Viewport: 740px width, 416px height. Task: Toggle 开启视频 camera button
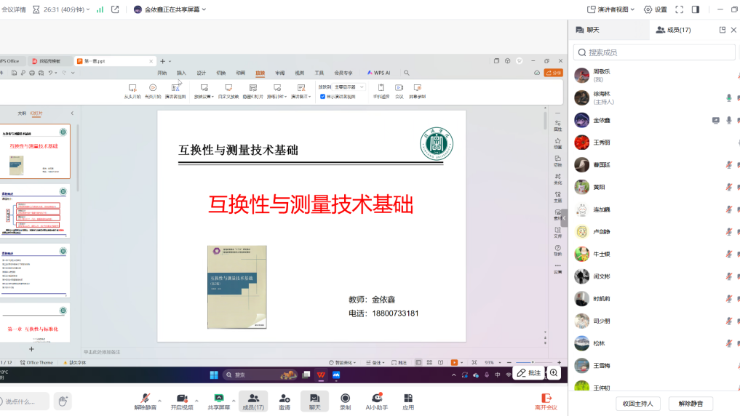[x=182, y=399]
